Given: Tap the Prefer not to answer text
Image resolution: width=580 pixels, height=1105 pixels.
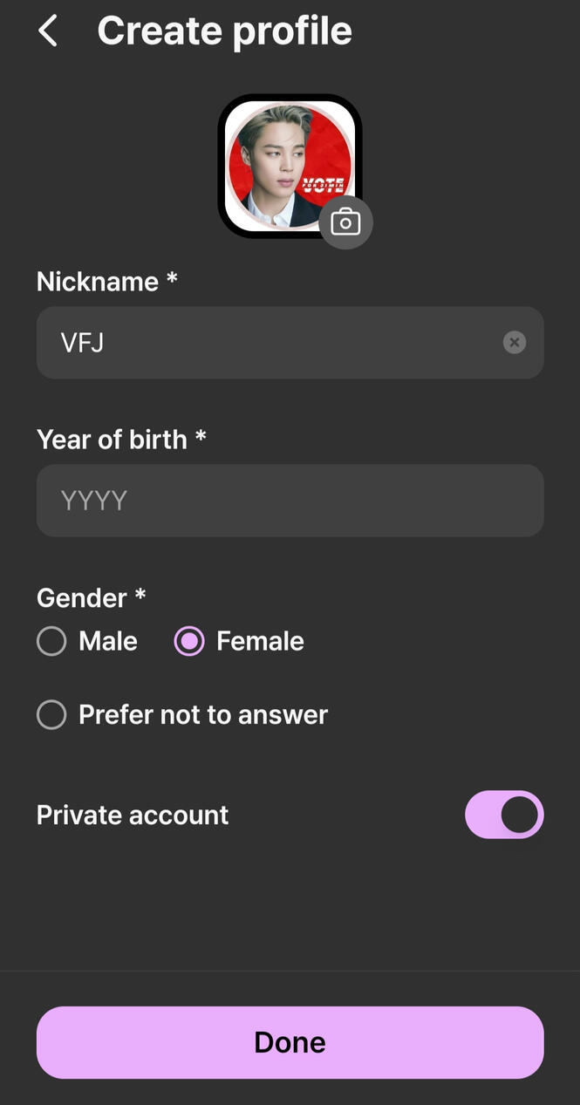Looking at the screenshot, I should coord(203,715).
